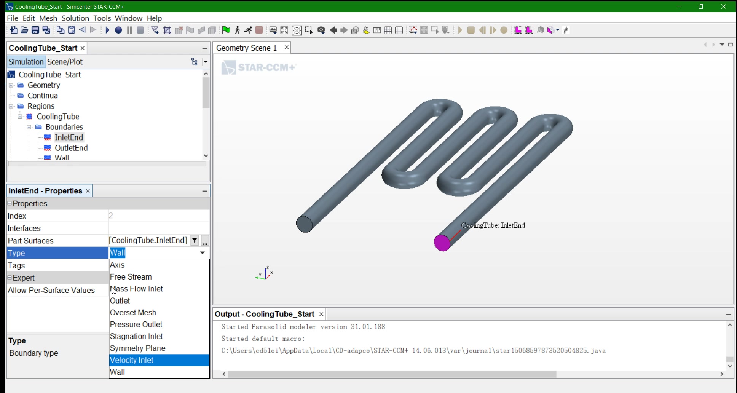Click the black back arrow view icon
The image size is (737, 393).
tap(333, 30)
